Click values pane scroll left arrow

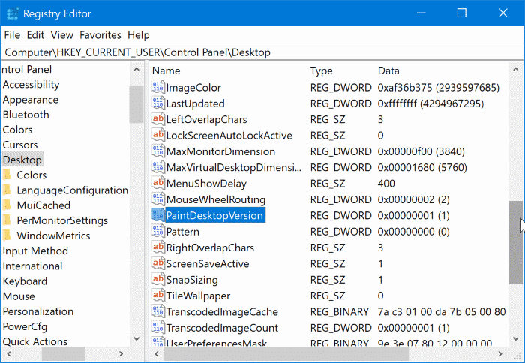click(156, 353)
